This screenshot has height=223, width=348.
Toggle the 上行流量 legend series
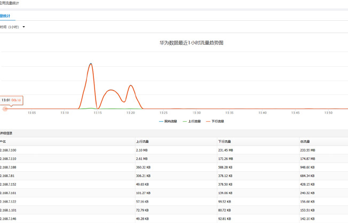coord(192,122)
